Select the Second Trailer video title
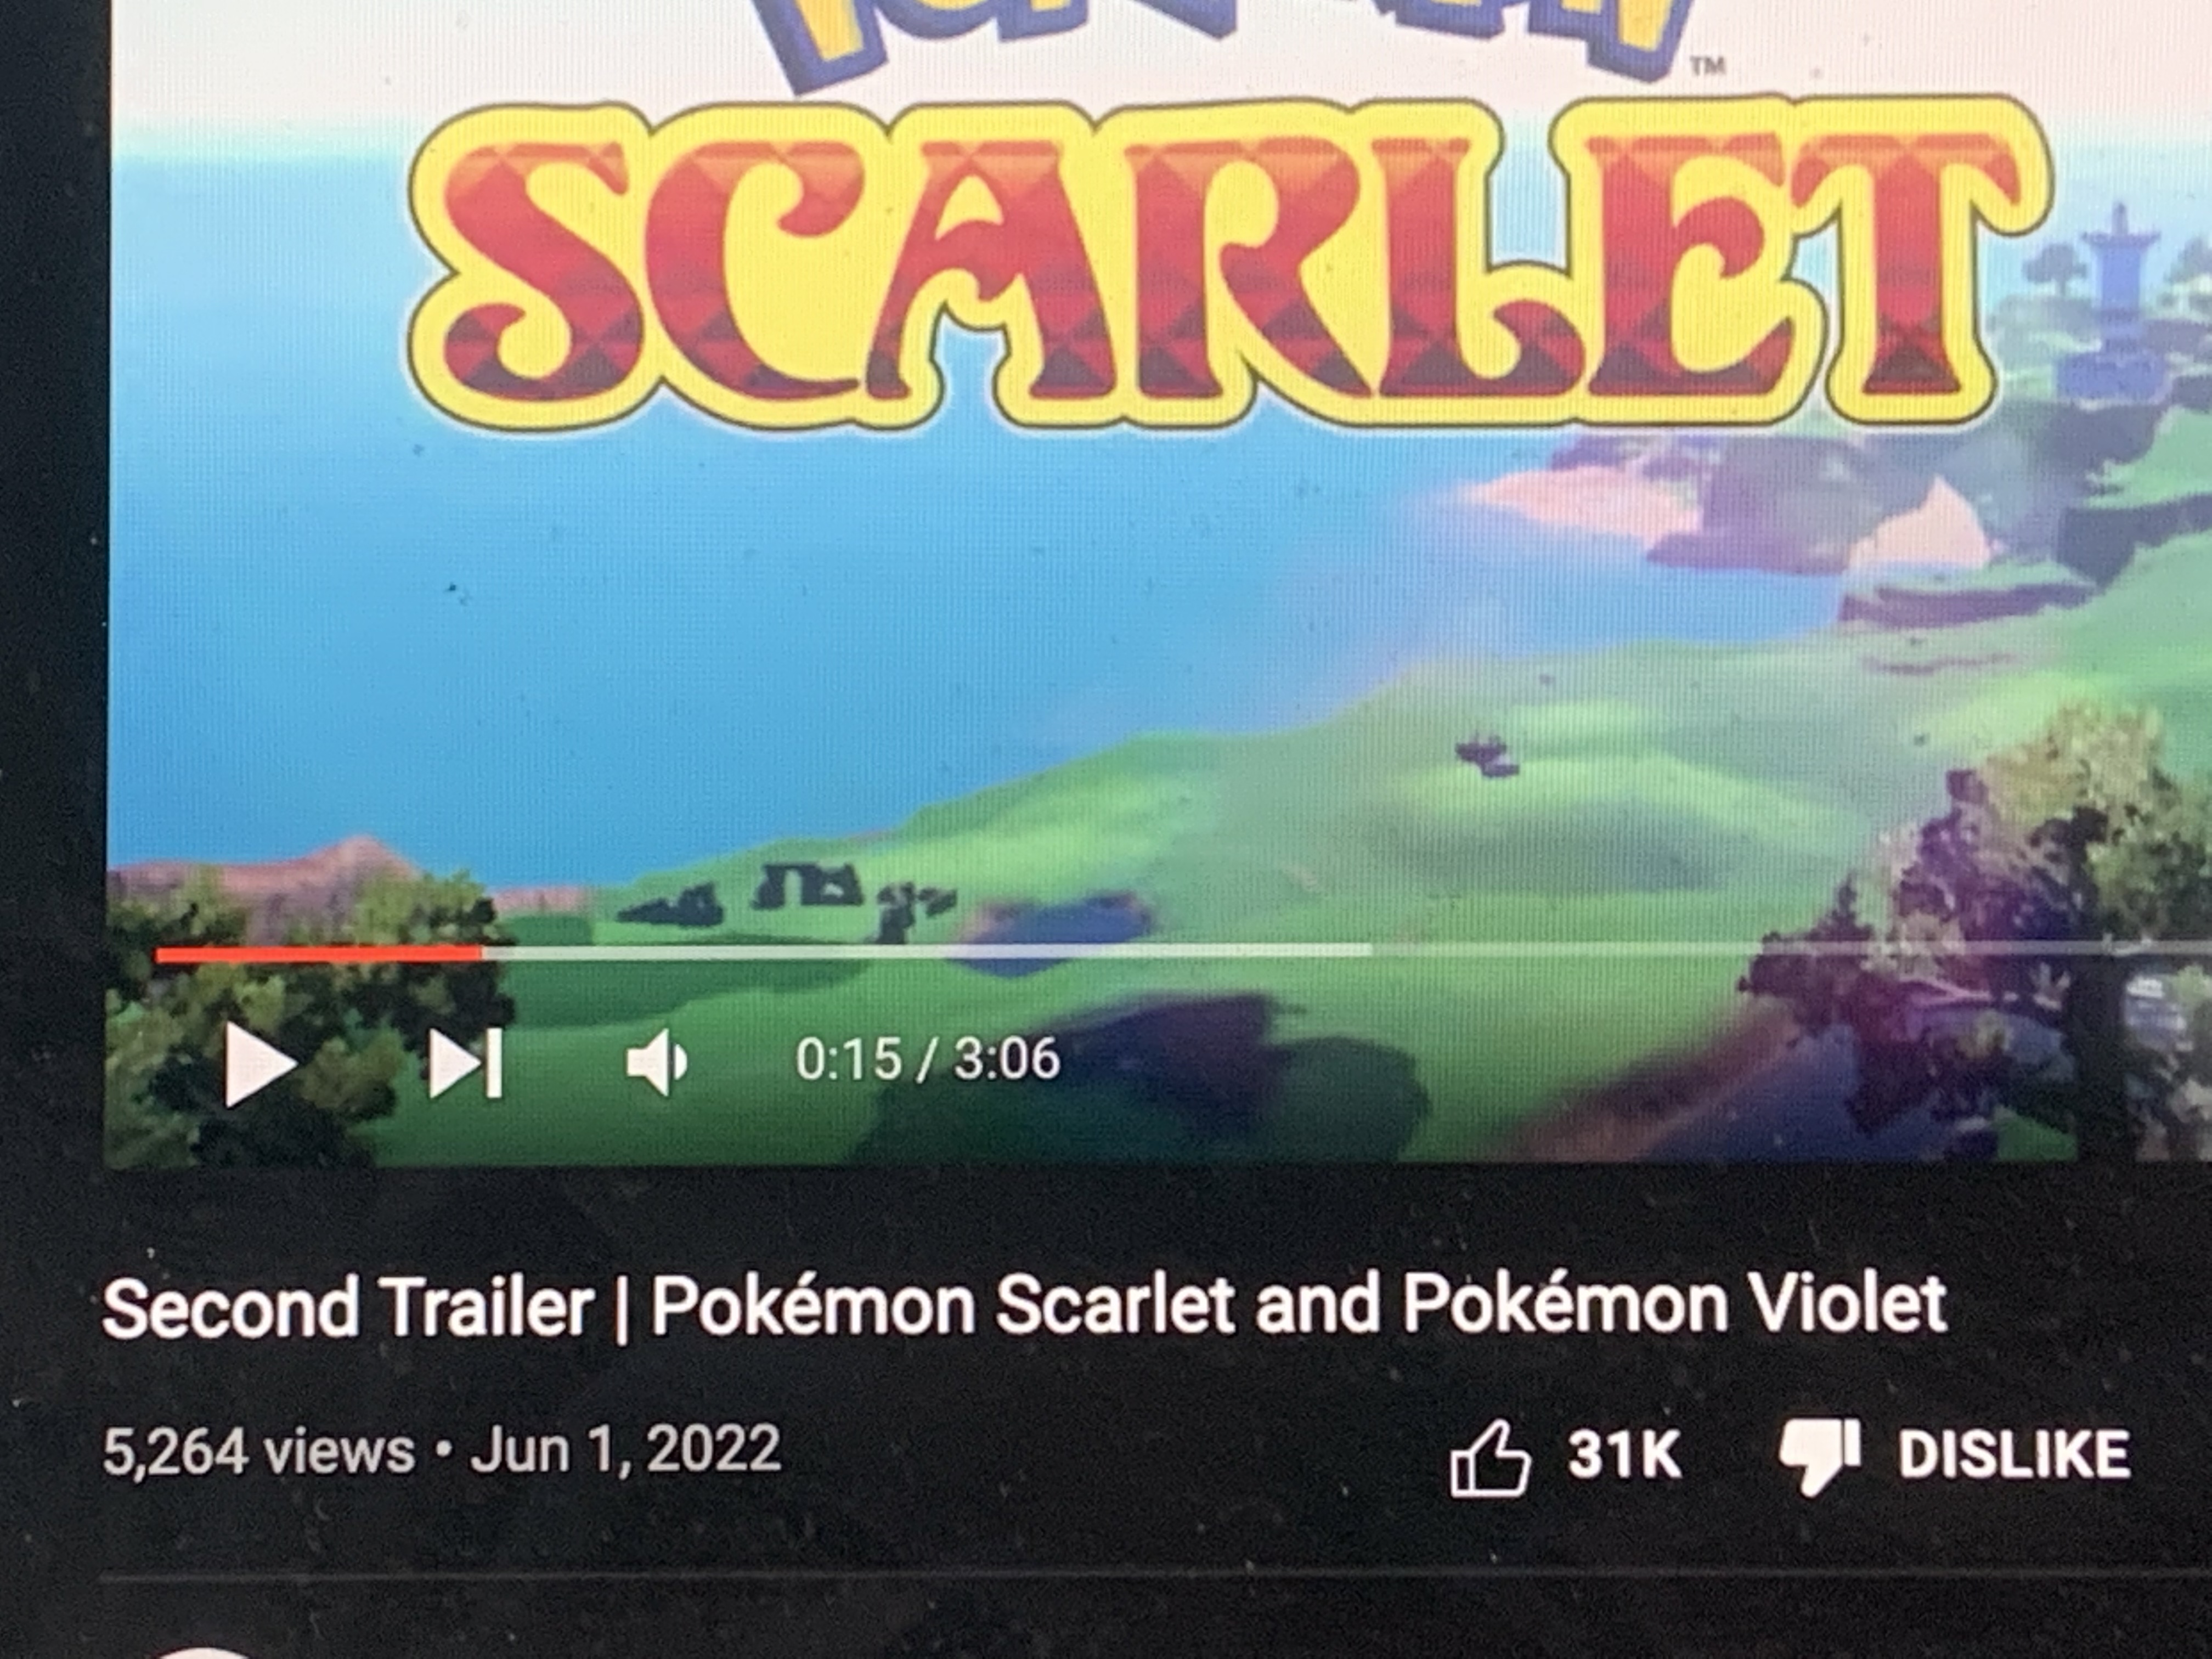Viewport: 2212px width, 1659px height. click(x=1025, y=1306)
